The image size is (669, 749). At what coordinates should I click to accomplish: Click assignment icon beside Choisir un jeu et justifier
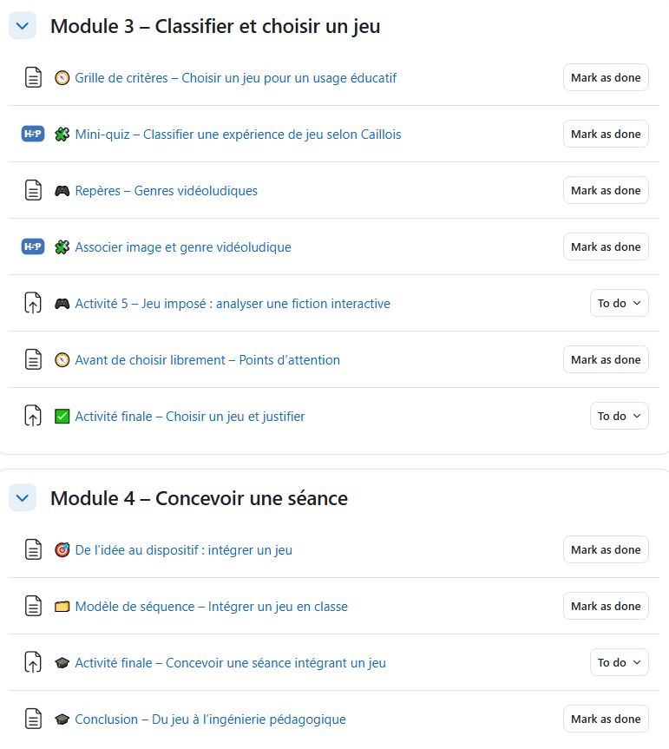pos(32,416)
